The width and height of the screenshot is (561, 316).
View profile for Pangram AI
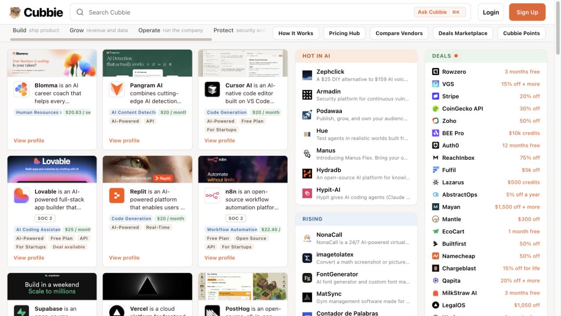tap(124, 141)
